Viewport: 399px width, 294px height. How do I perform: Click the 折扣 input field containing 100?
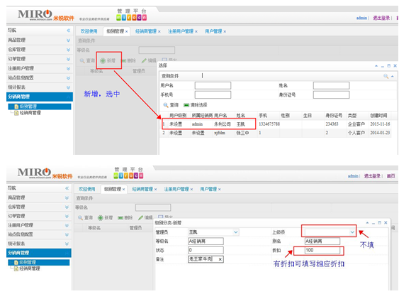click(322, 251)
